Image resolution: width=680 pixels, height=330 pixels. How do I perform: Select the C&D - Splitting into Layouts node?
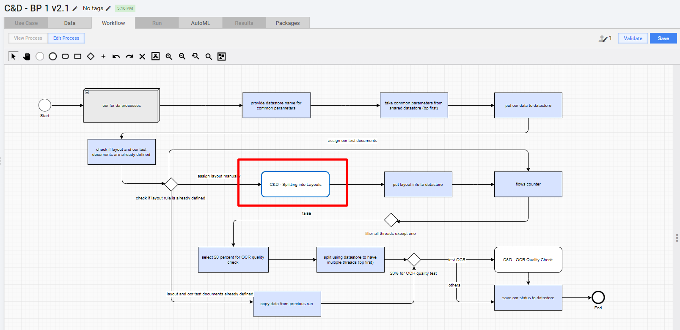click(295, 184)
